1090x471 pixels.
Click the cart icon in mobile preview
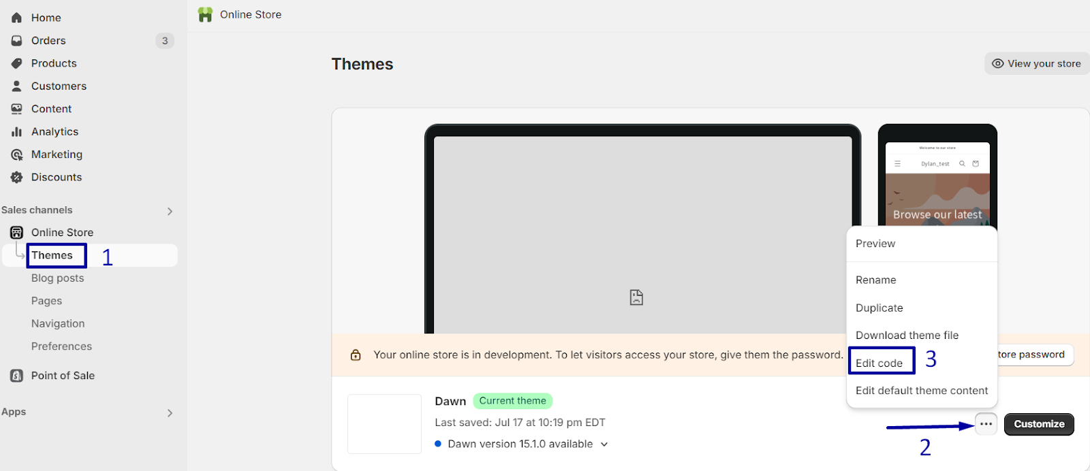tap(976, 164)
